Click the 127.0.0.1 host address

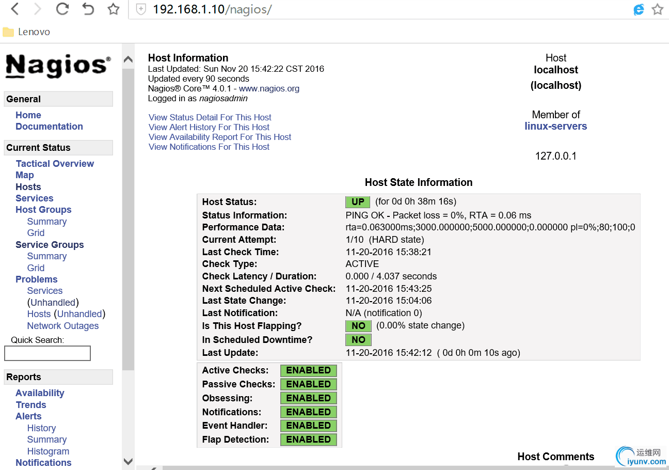(556, 156)
